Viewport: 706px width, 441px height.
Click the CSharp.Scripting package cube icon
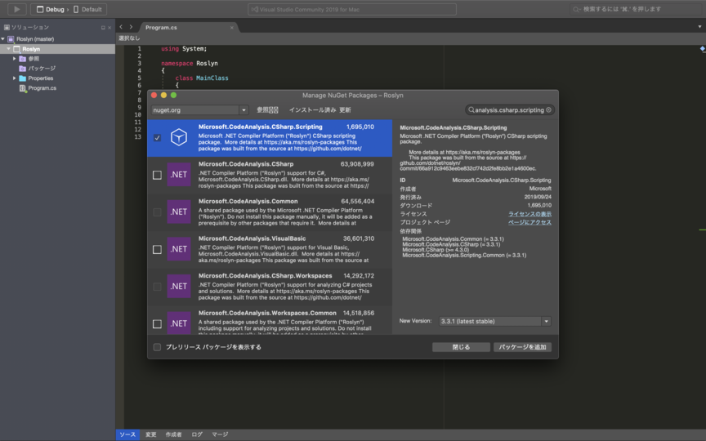(179, 137)
